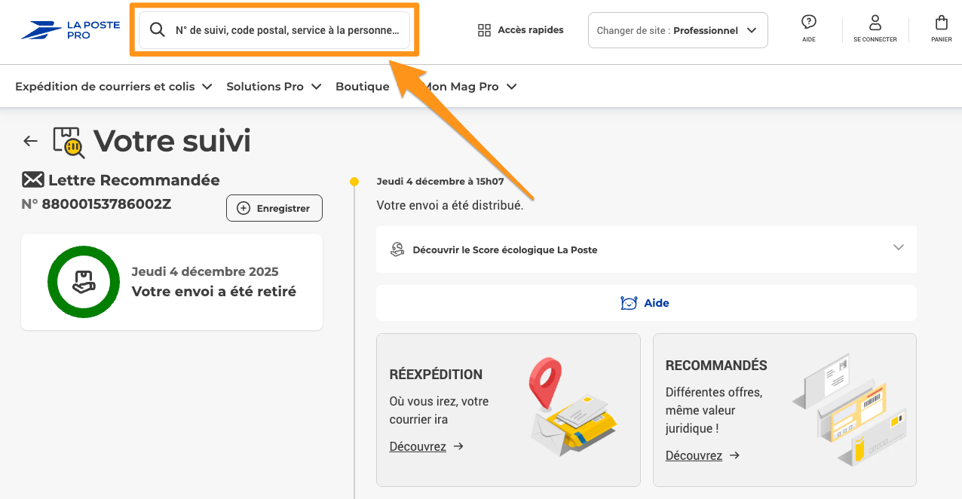Click Votre envoi a été retiré status

[x=214, y=292]
